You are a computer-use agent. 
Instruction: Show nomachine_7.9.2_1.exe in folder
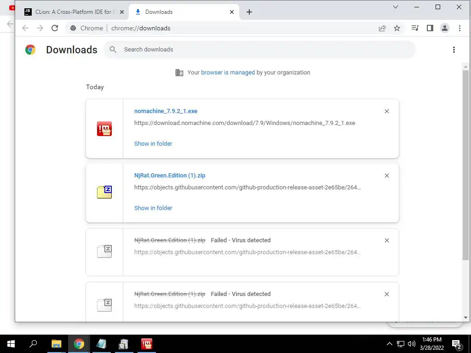click(153, 144)
